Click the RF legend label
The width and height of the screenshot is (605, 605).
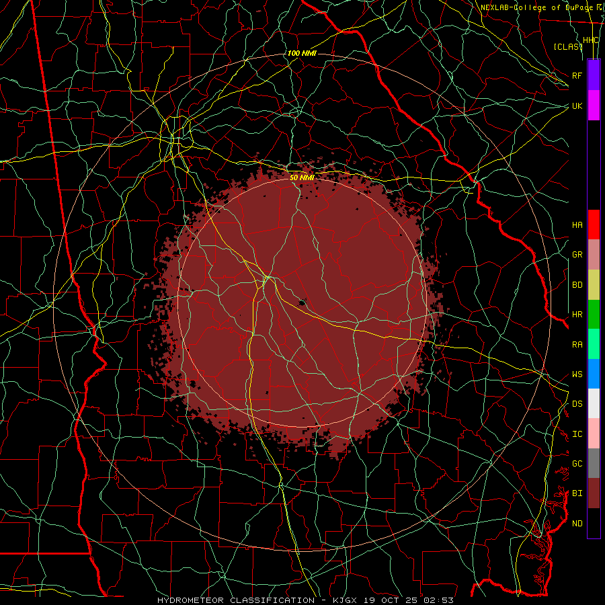577,75
